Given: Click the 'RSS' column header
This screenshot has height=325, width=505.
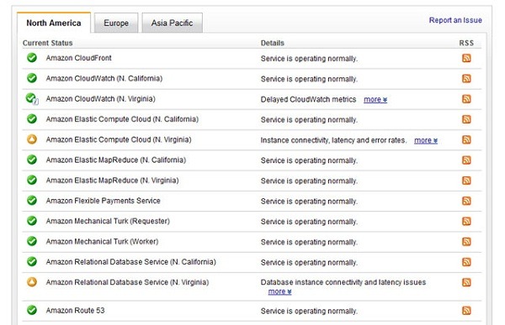Looking at the screenshot, I should tap(466, 43).
